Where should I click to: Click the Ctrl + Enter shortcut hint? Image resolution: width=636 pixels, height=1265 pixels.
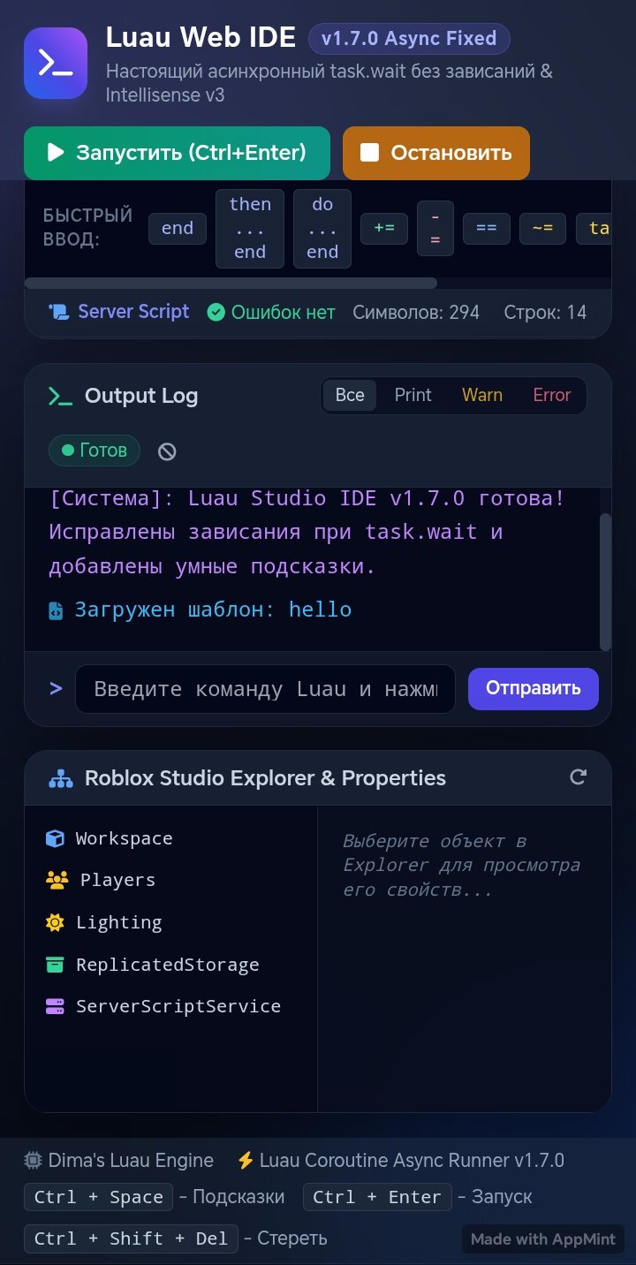pos(377,1197)
